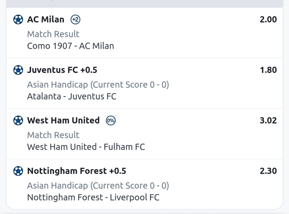Select the 3.02 odds for West Ham United
This screenshot has height=214, width=289.
point(268,120)
